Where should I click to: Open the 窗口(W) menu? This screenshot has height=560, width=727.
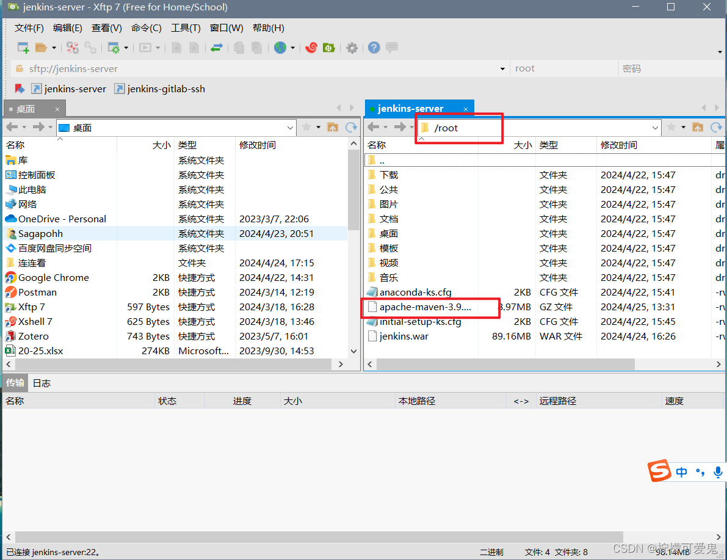tap(226, 28)
